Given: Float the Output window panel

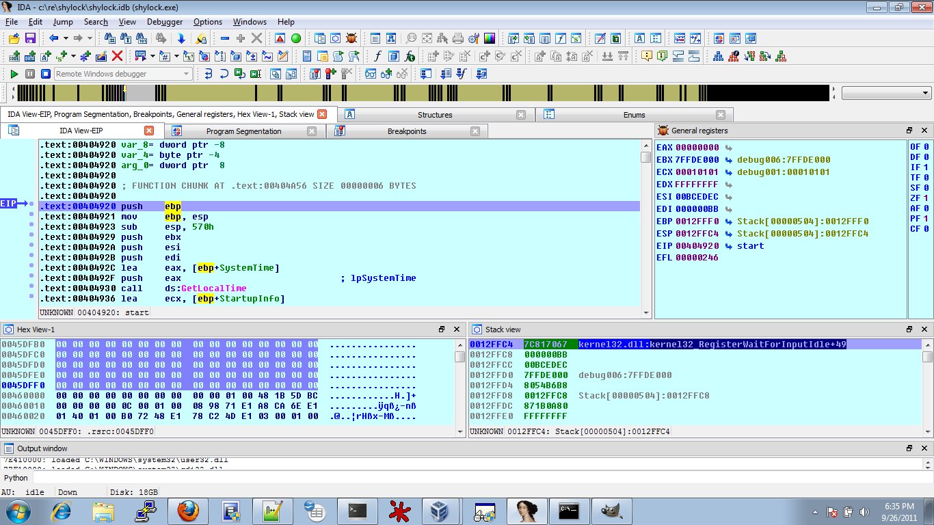Looking at the screenshot, I should (909, 449).
